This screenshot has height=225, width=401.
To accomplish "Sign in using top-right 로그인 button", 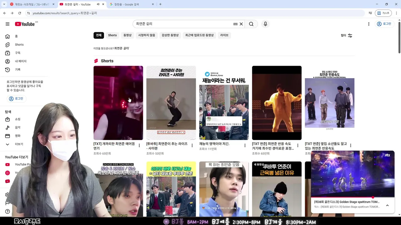I will pyautogui.click(x=384, y=24).
